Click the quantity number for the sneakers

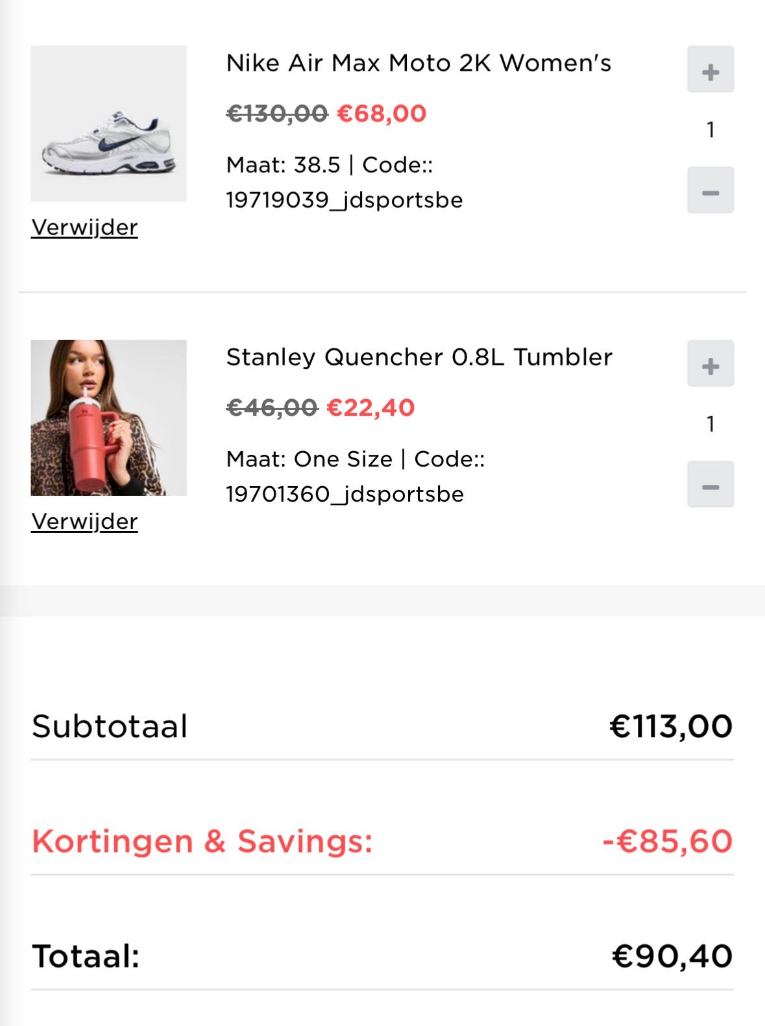coord(711,130)
